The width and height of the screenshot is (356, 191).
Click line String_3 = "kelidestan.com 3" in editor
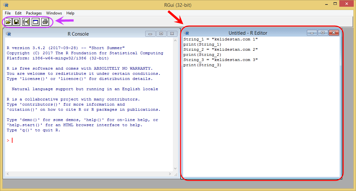pos(220,60)
